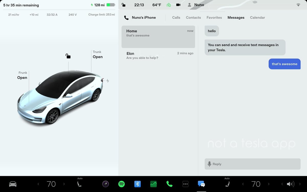Viewport: 307px width, 192px height.
Task: Tap the Reply input field
Action: tap(253, 164)
